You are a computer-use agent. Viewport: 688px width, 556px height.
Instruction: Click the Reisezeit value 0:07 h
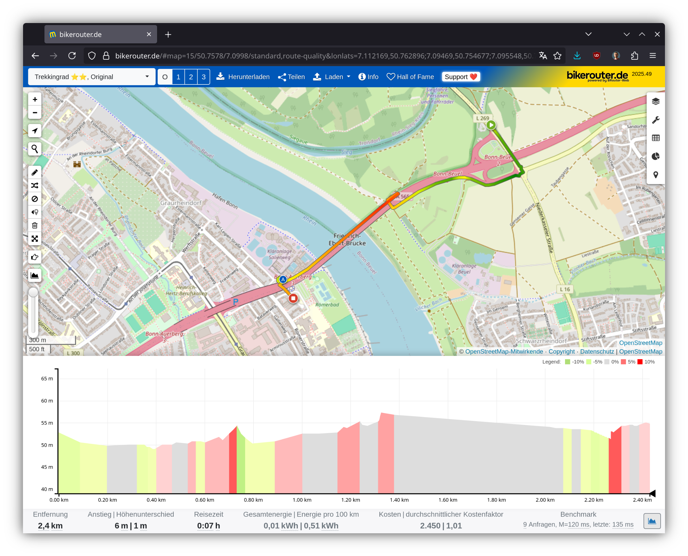tap(209, 526)
